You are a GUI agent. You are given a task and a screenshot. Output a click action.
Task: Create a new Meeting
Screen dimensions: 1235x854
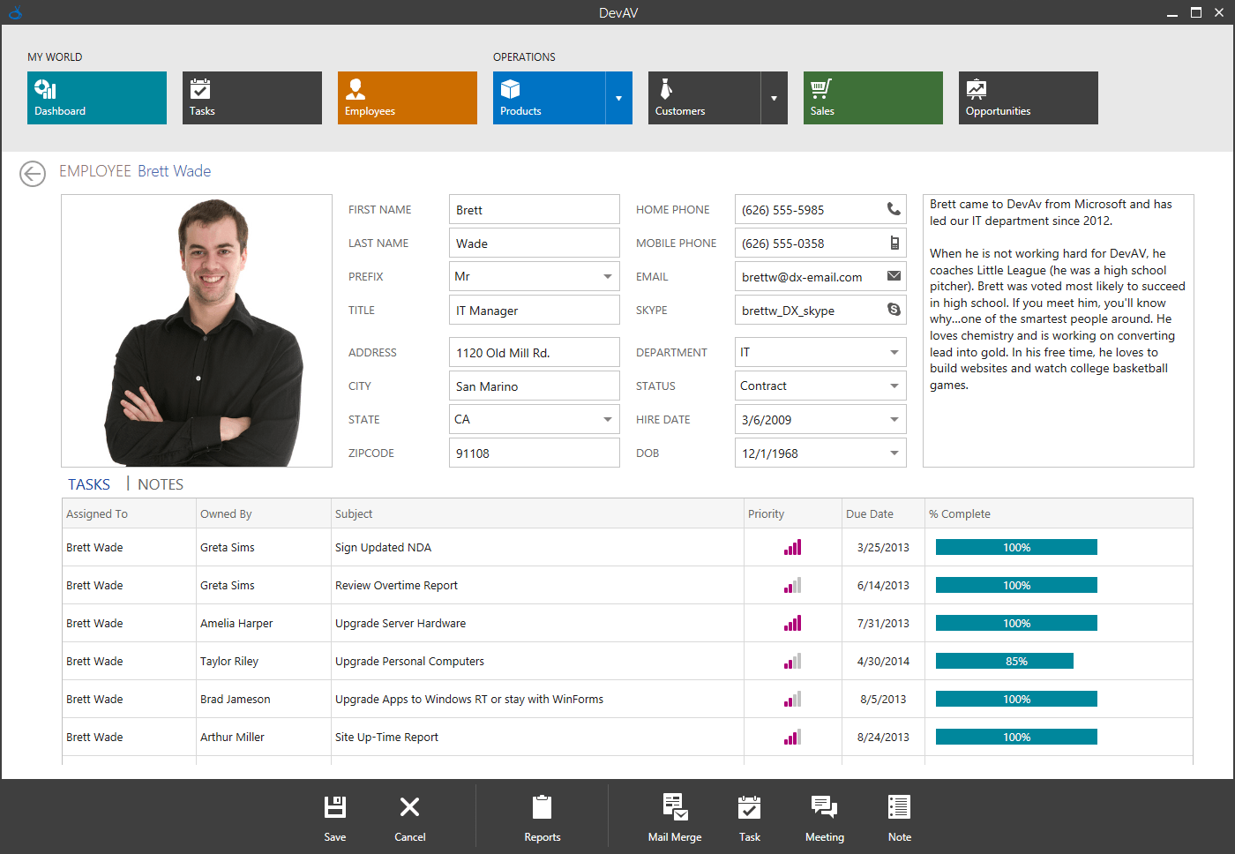point(824,818)
